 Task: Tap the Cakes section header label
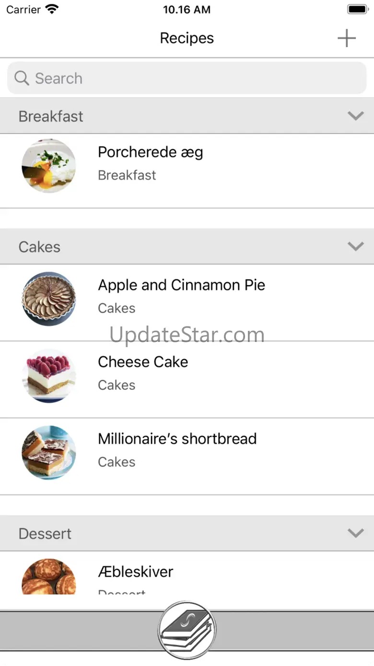pos(39,247)
